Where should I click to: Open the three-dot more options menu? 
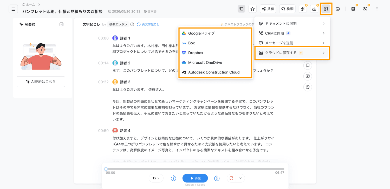377,9
